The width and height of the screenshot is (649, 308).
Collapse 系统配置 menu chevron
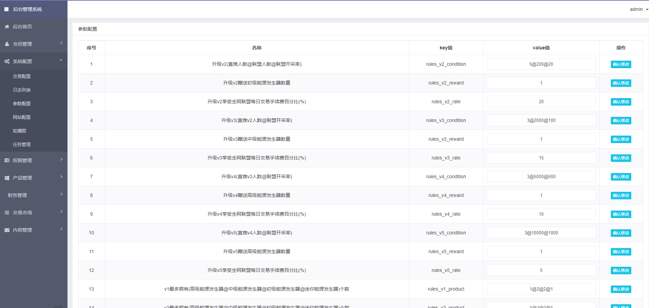[x=61, y=60]
